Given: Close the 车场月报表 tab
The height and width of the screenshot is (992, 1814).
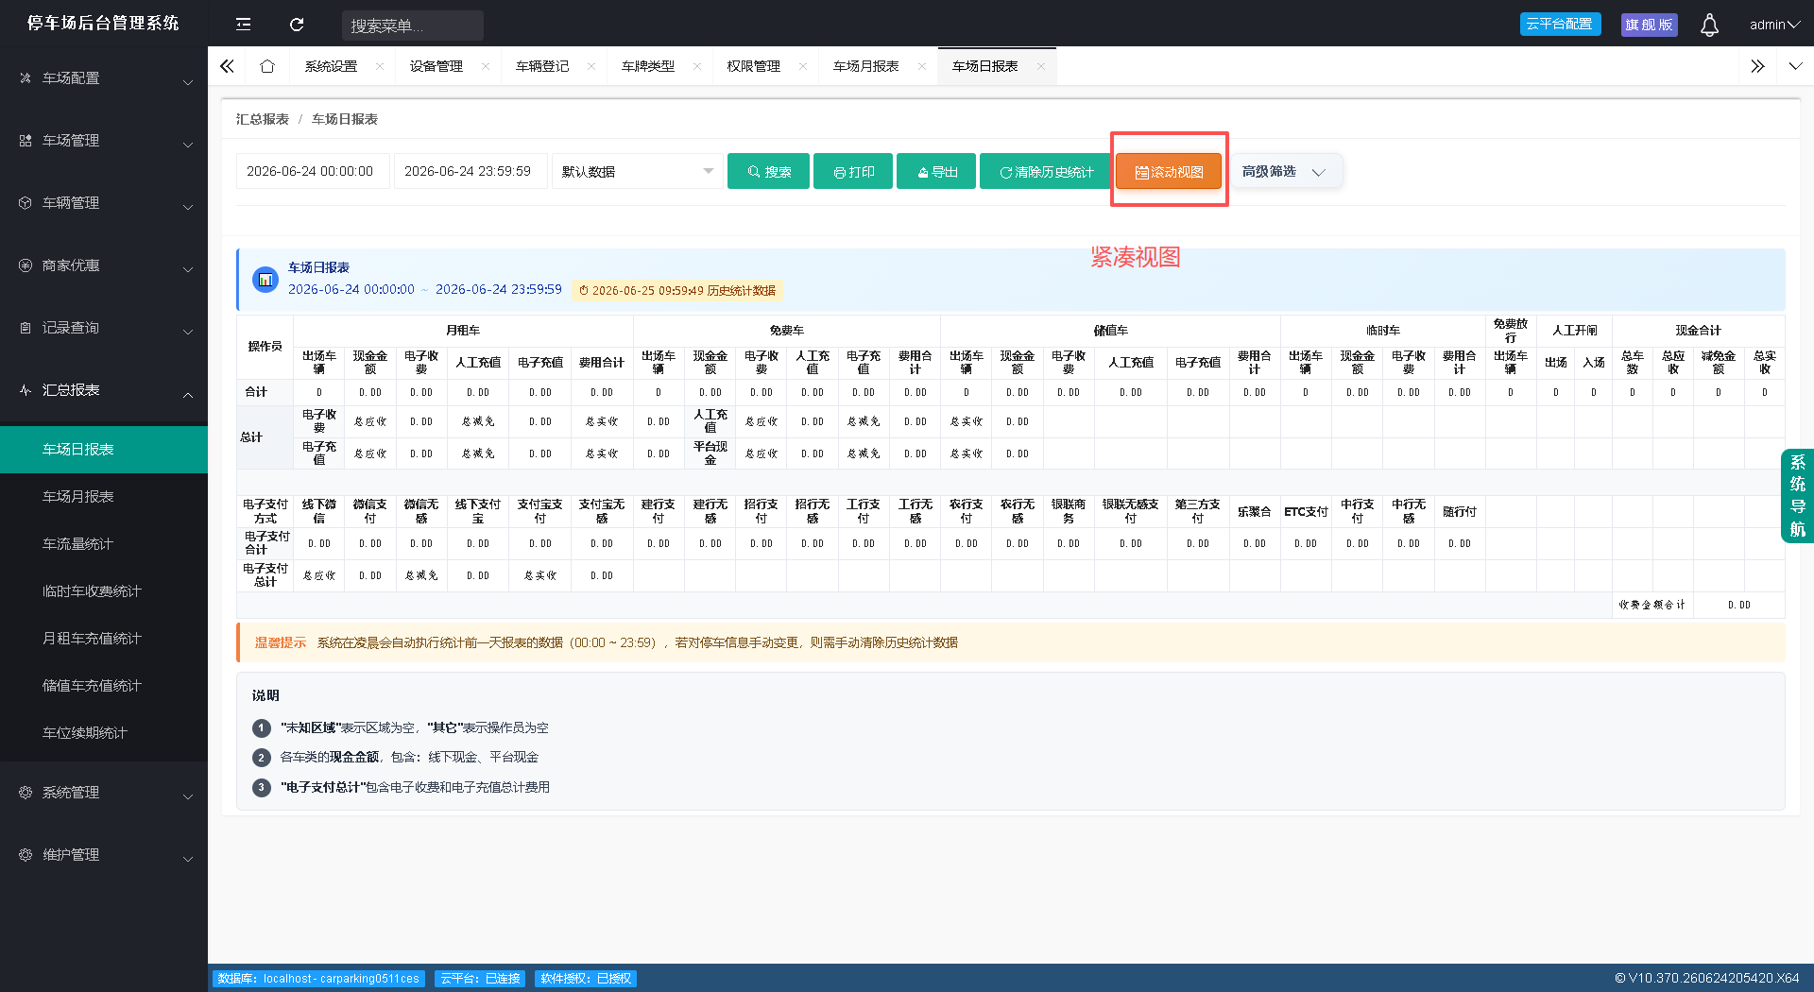Looking at the screenshot, I should pyautogui.click(x=922, y=66).
